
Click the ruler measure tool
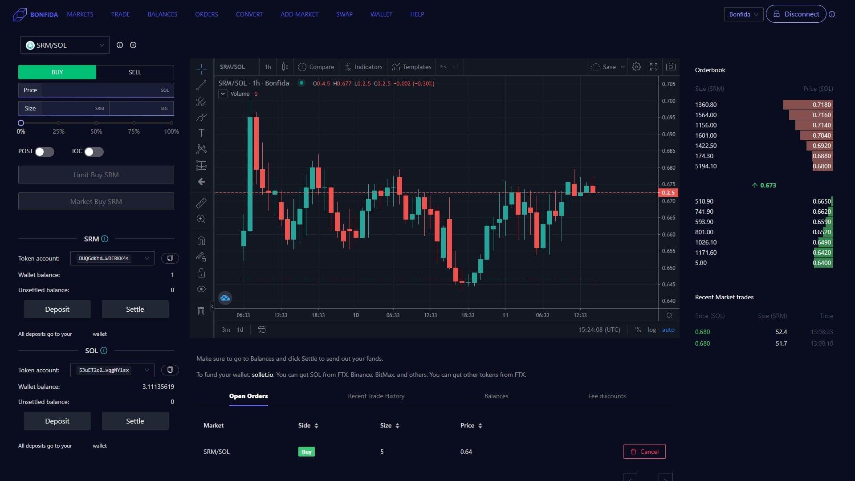(x=201, y=203)
